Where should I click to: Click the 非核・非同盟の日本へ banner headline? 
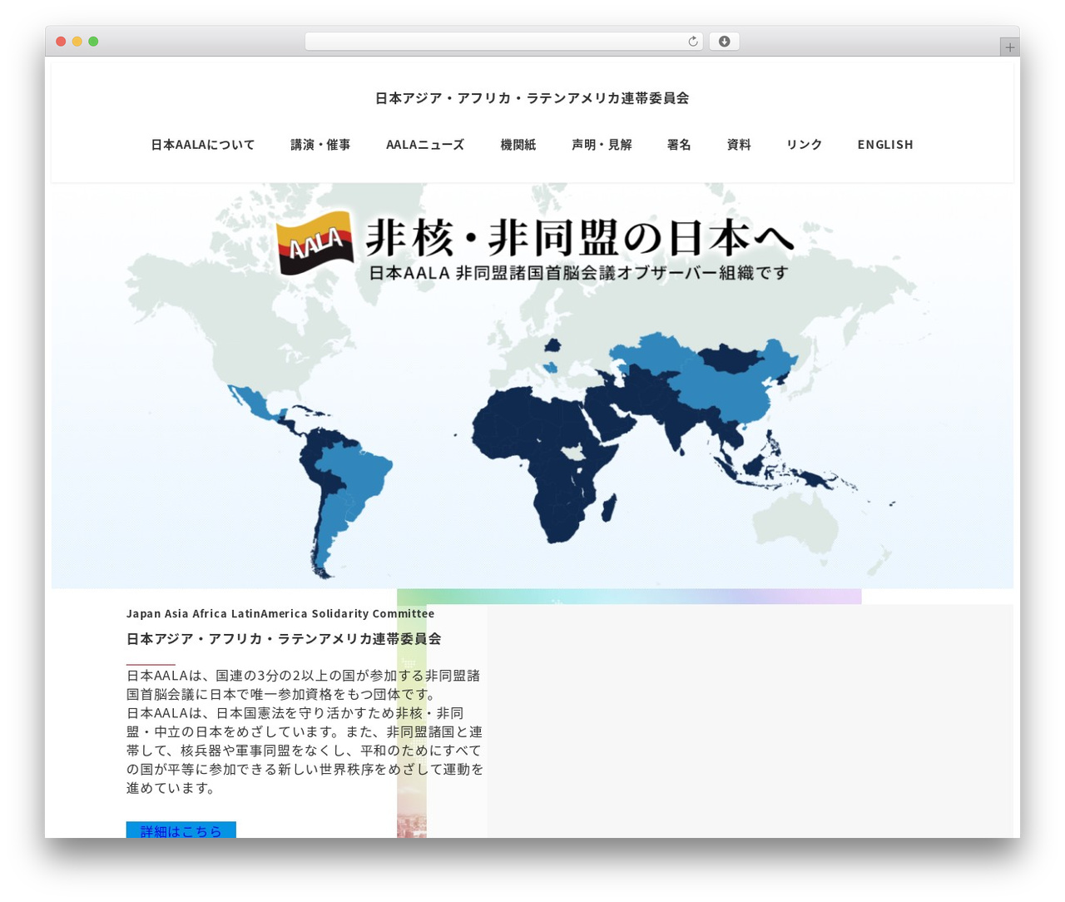click(580, 238)
